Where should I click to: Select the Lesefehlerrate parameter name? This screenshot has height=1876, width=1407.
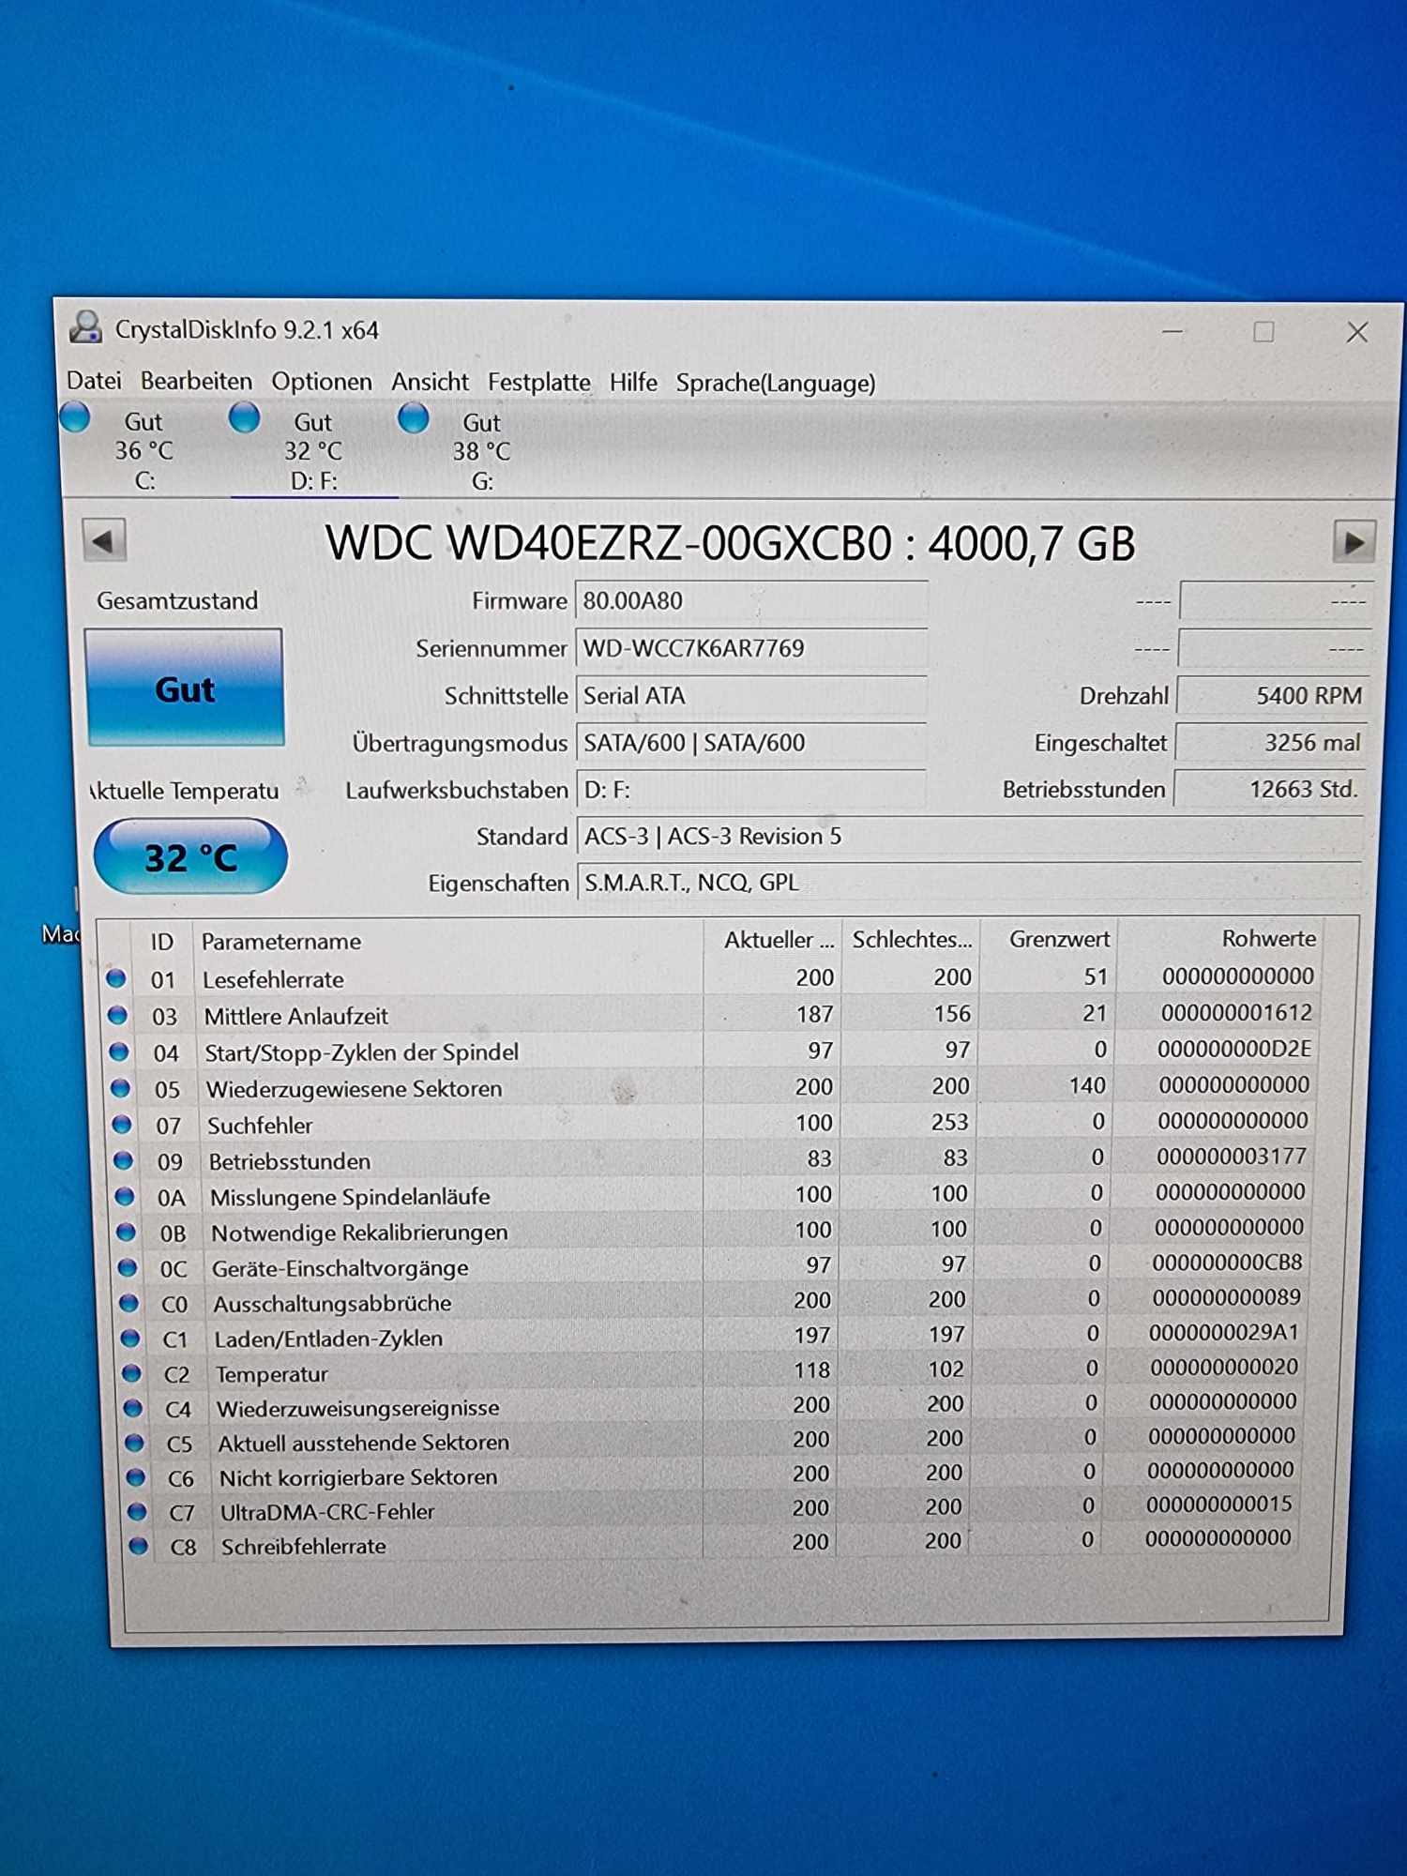point(273,979)
